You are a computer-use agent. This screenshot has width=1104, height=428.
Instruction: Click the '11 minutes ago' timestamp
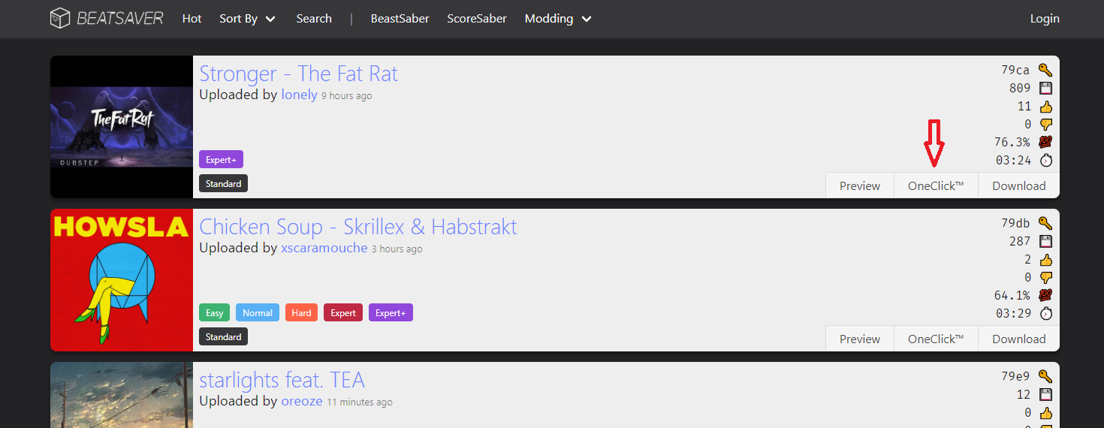pos(360,402)
